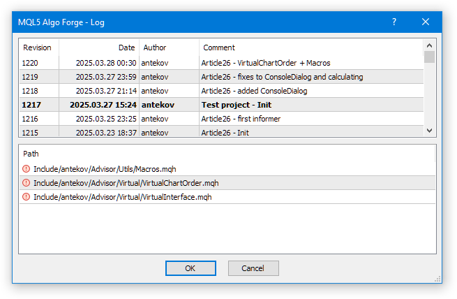Viewport: 457px width, 299px height.
Task: Click date 2025.03.27 23:59
Action: click(x=106, y=77)
